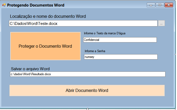This screenshot has width=177, height=110.
Task: Click the app icon in the title bar
Action: (x=4, y=5)
